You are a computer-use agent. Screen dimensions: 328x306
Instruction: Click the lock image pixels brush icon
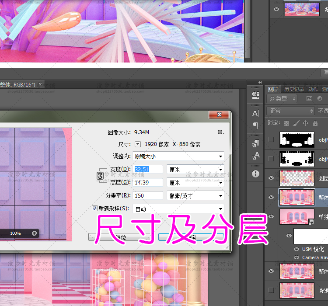[x=296, y=123]
